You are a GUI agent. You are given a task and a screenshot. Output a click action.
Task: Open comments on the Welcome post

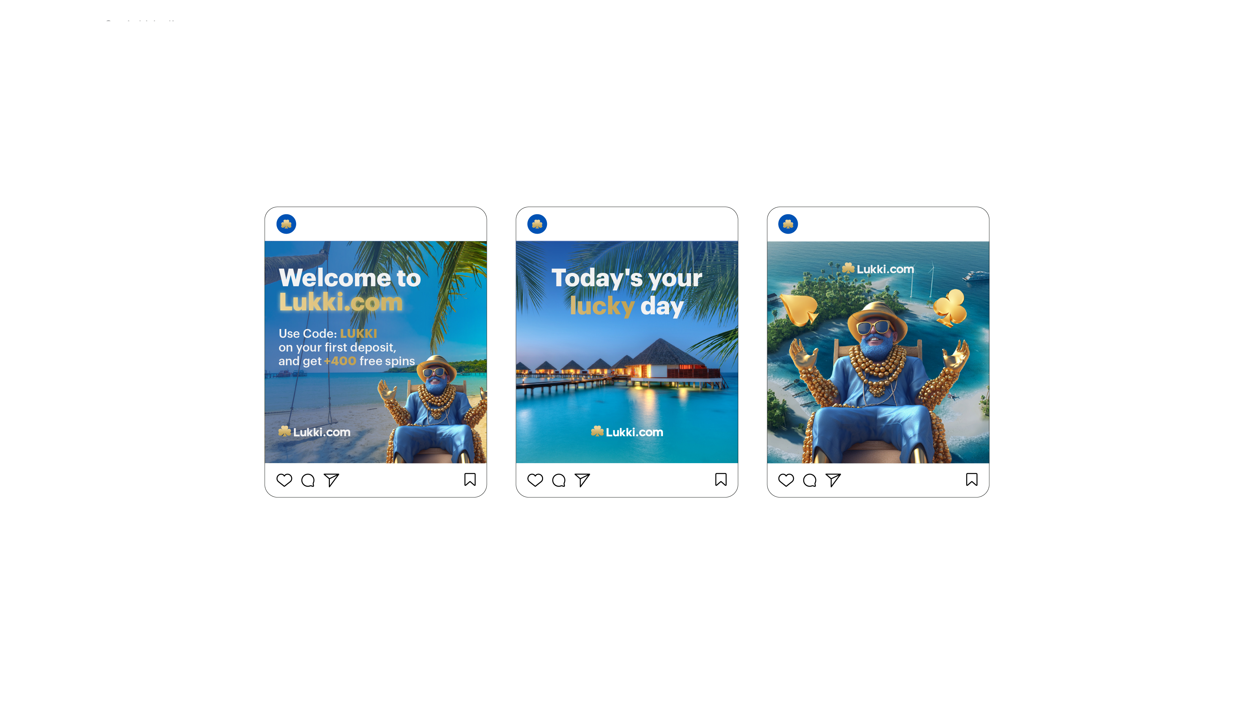point(308,480)
